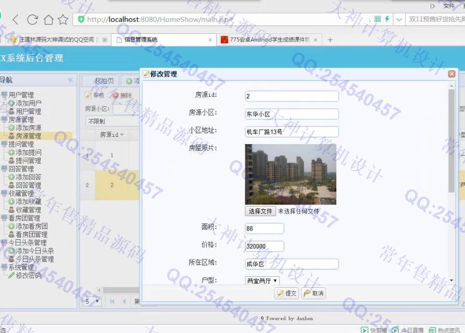
Task: Click the 选择文件 file button
Action: [x=260, y=211]
